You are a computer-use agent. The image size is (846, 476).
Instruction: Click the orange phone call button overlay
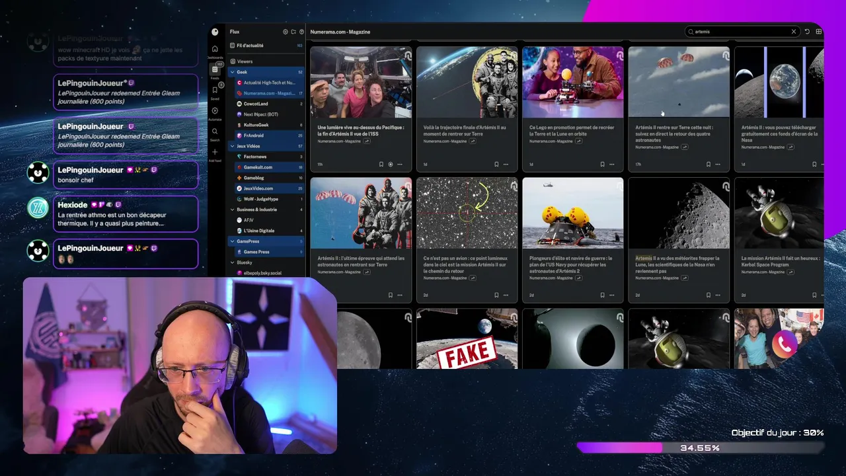[x=785, y=344]
